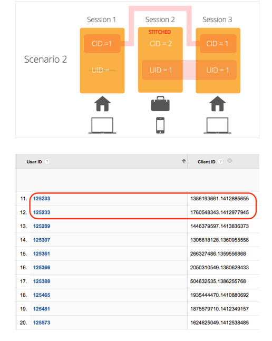This screenshot has height=341, width=272.
Task: Click the User ID help question mark icon
Action: 47,162
